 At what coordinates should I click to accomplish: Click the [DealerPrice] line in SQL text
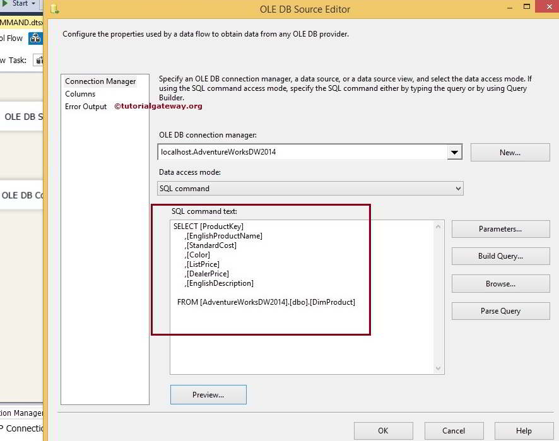click(x=207, y=274)
